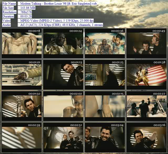Click the duration value '00:03:28'
The image size is (168, 154).
26,16
